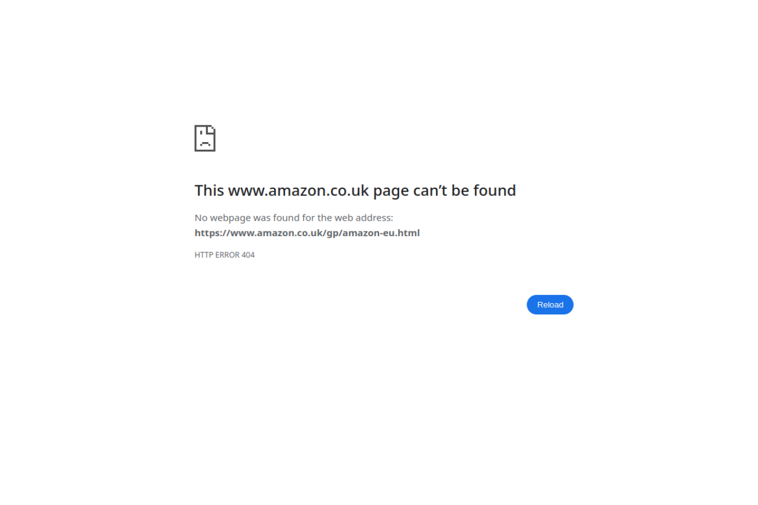Click the word "This" in heading
This screenshot has width=758, height=505.
click(x=210, y=191)
